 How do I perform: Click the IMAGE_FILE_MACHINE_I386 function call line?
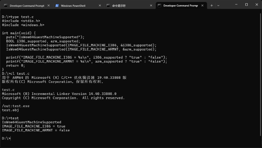point(81,45)
